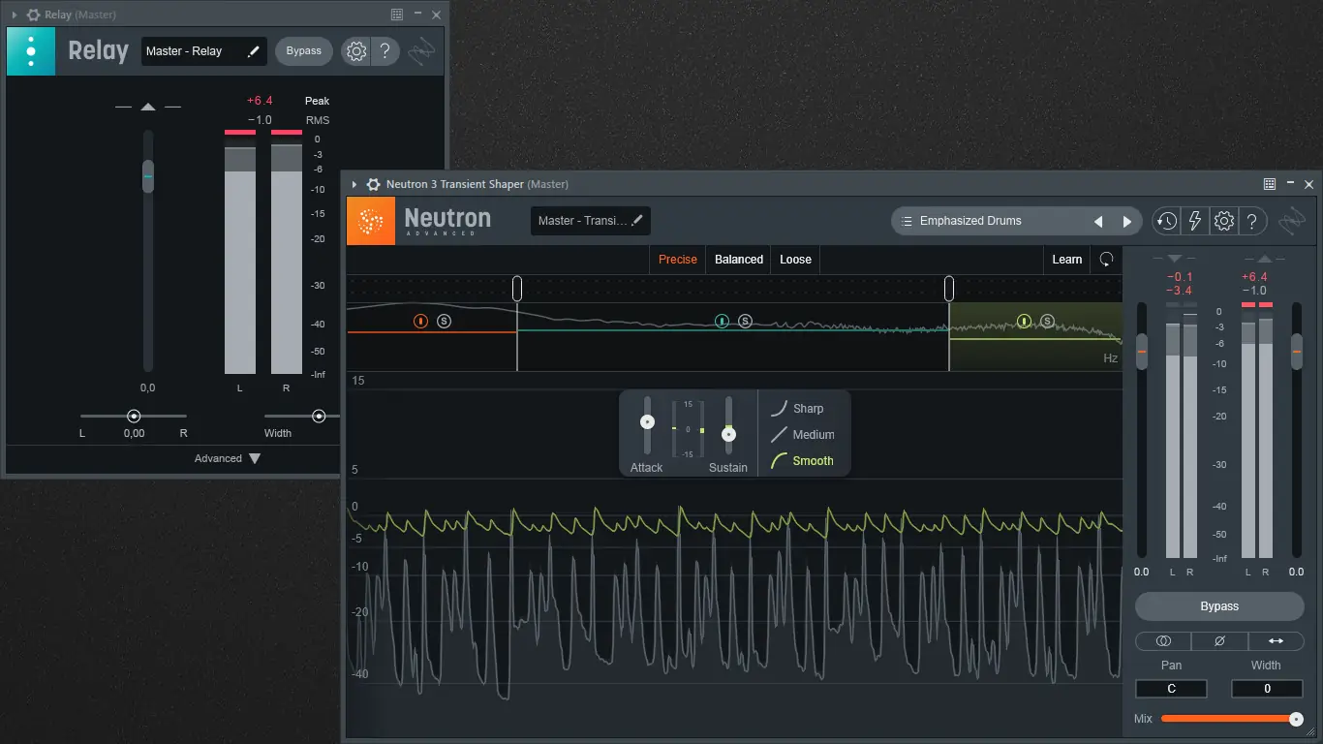This screenshot has width=1323, height=744.
Task: Click the Relay Width slider knob
Action: click(x=319, y=416)
